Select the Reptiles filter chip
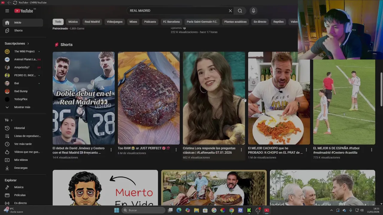 point(278,22)
